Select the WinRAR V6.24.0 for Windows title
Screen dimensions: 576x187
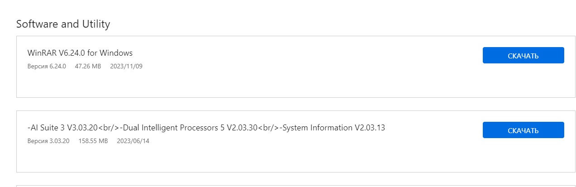pos(80,53)
